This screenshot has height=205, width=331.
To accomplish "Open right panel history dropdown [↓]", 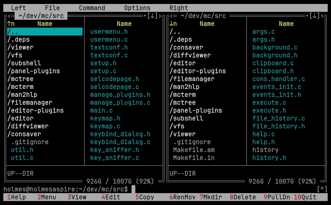I will pyautogui.click(x=314, y=16).
